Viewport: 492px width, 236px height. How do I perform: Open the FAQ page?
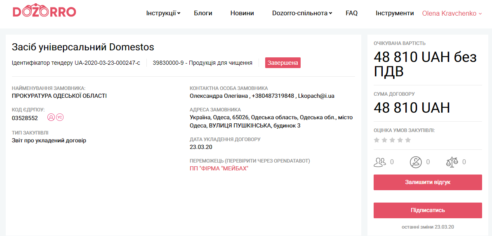tap(352, 13)
